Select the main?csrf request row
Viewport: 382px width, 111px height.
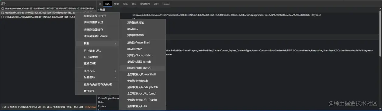click(38, 13)
